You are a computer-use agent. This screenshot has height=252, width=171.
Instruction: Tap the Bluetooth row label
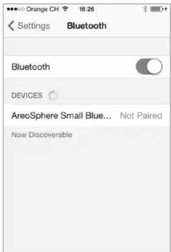(x=31, y=67)
